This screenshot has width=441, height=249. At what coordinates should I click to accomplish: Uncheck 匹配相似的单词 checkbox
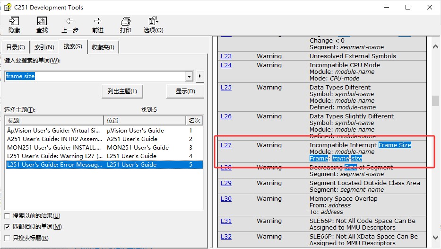click(x=7, y=227)
